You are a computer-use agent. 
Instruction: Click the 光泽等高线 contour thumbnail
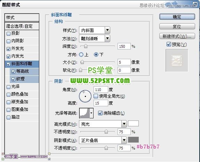coord(85,113)
